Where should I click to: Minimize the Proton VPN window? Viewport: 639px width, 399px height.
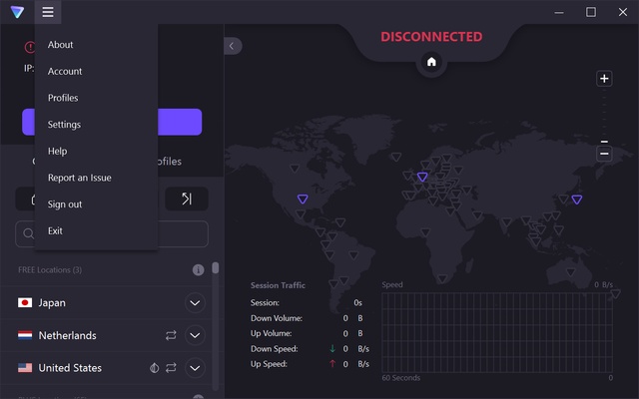[559, 12]
